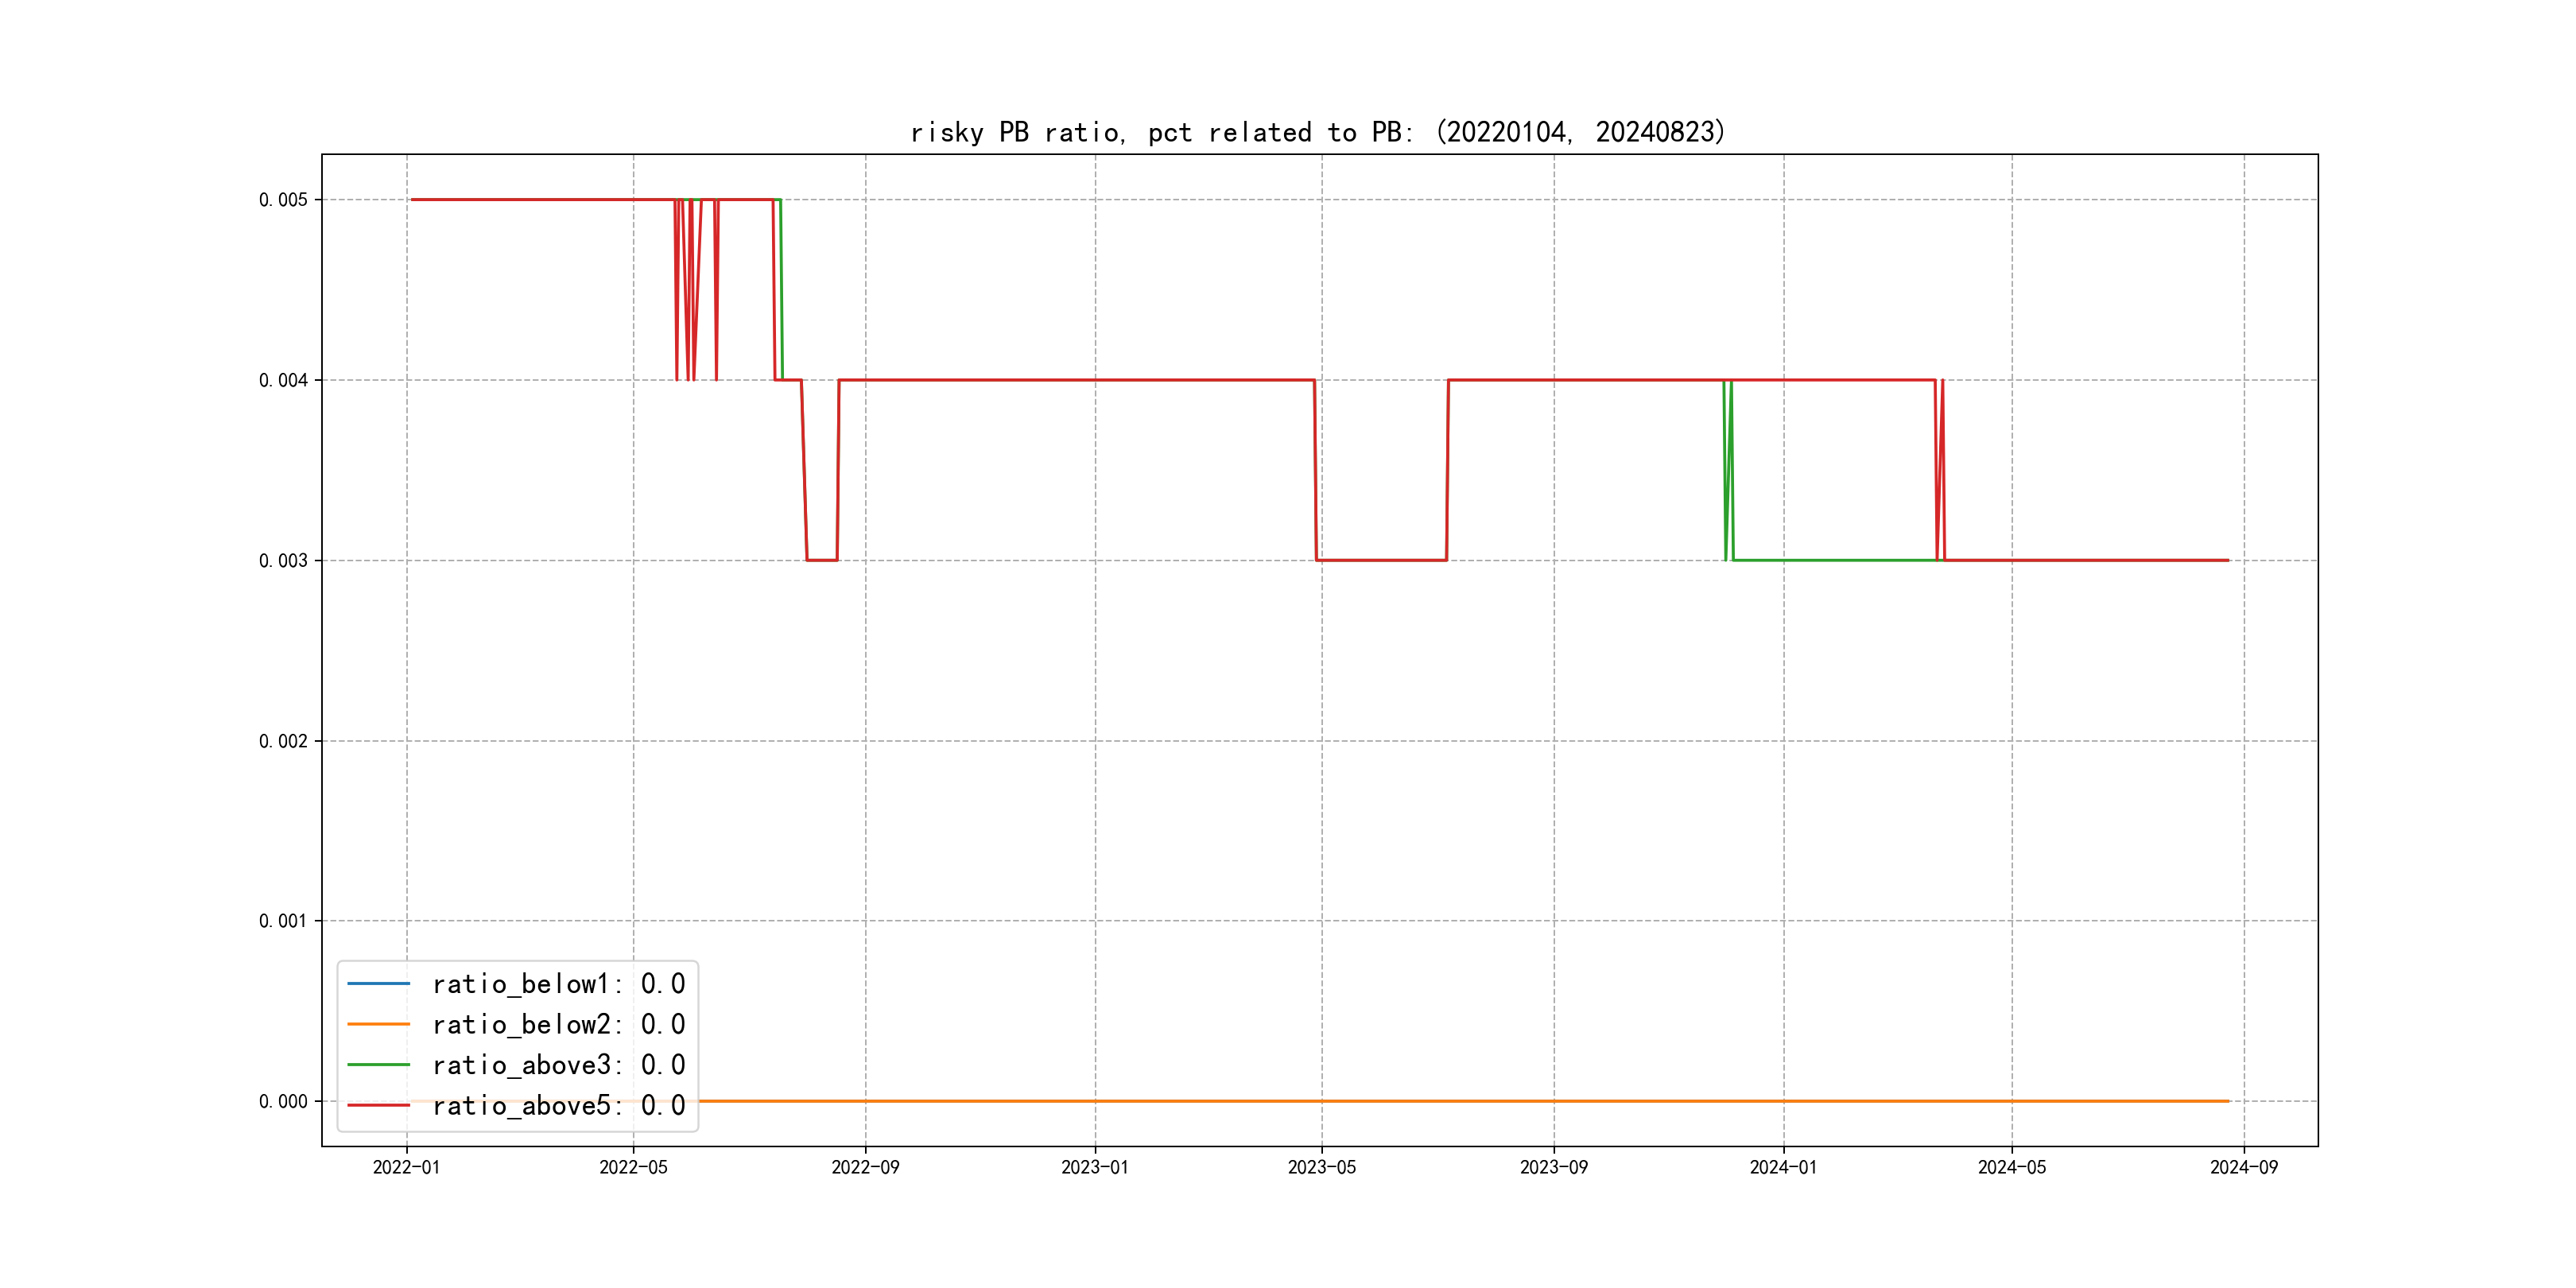This screenshot has width=2576, height=1288.
Task: Click the blue ratio_below1 legend line
Action: [378, 984]
